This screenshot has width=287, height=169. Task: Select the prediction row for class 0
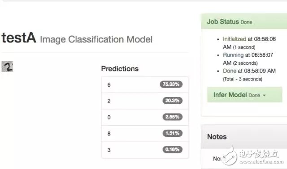pos(145,117)
